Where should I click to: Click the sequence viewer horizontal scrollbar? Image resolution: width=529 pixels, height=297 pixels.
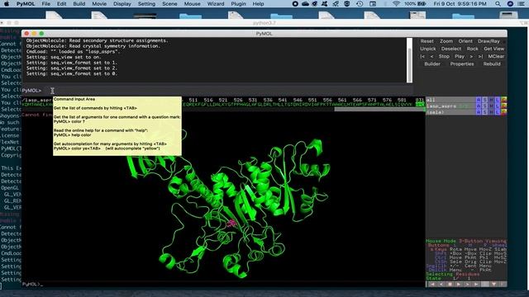[x=379, y=110]
